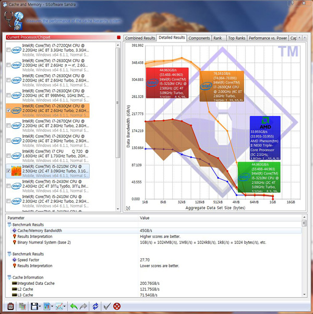This screenshot has width=313, height=314.
Task: Check the i7-2630QM 998MHz row checkbox
Action: pyautogui.click(x=8, y=95)
